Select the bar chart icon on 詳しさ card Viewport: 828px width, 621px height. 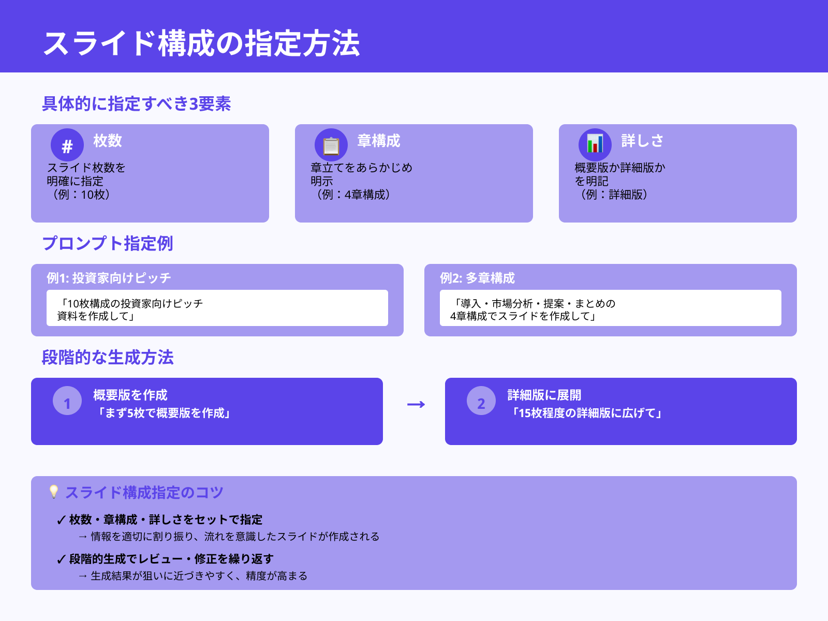click(595, 145)
